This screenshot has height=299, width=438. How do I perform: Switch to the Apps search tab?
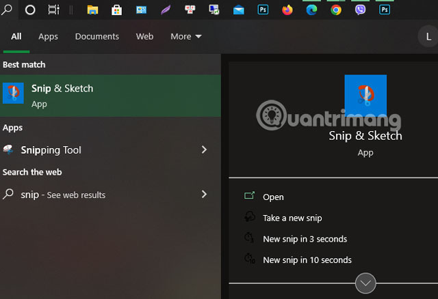(48, 36)
